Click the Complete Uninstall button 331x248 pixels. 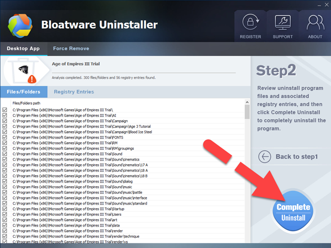coord(293,212)
